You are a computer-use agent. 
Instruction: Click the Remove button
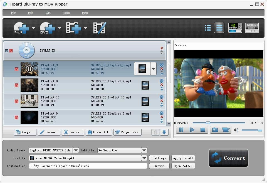73,132
